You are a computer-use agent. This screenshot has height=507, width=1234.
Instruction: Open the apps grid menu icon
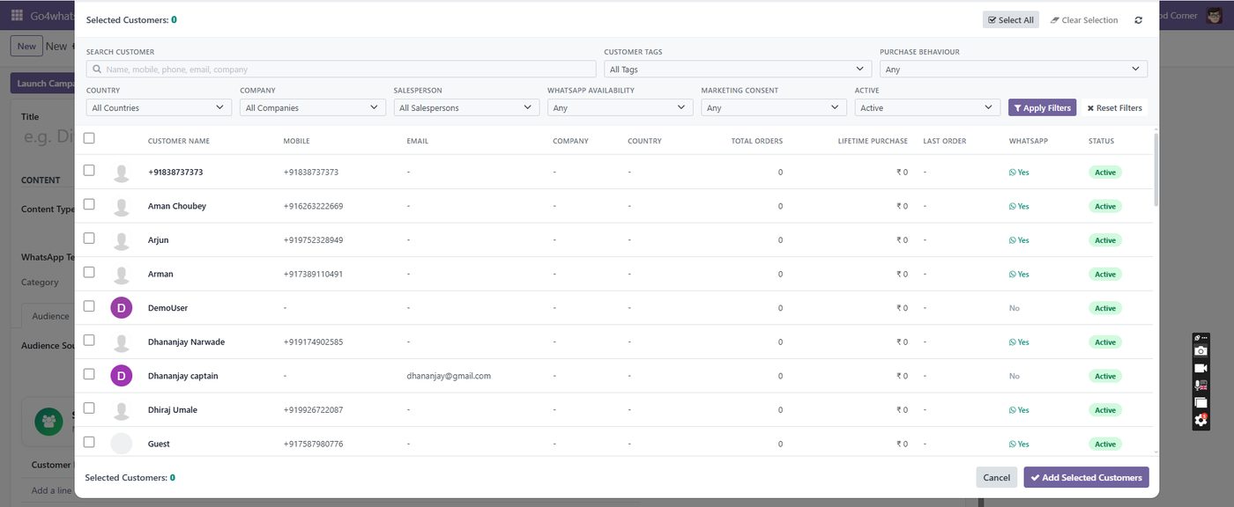pyautogui.click(x=18, y=16)
